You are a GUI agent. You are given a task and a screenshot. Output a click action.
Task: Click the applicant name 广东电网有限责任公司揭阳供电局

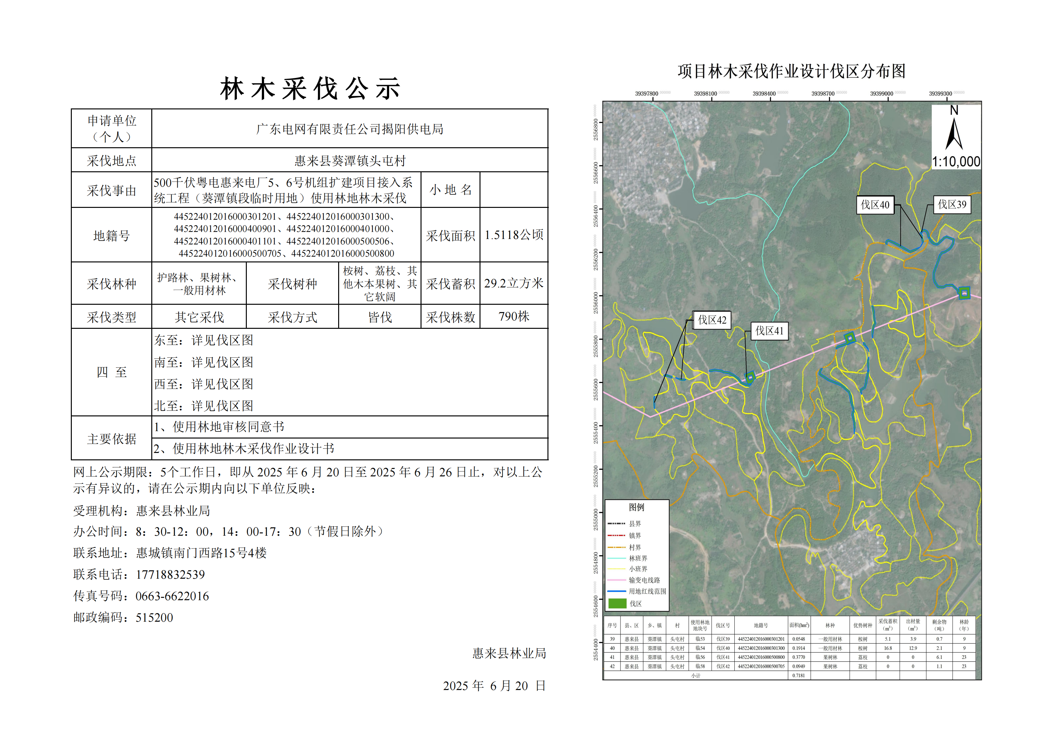point(350,129)
